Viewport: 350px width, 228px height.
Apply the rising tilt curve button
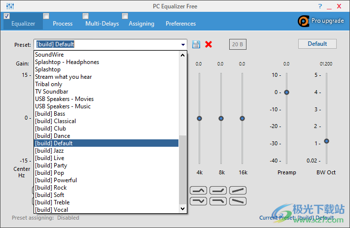[238, 191]
